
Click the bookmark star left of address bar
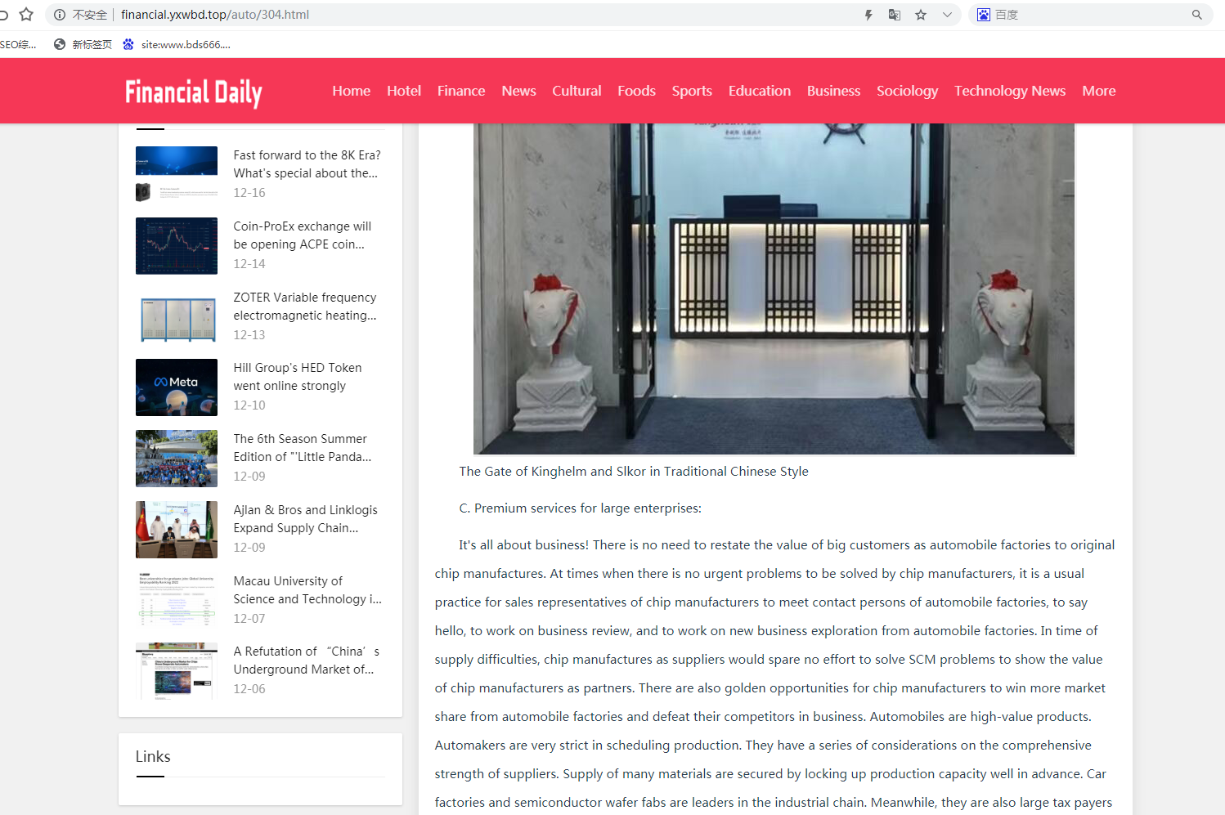(26, 15)
